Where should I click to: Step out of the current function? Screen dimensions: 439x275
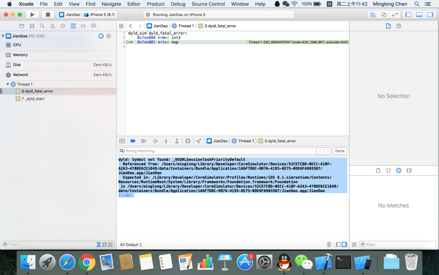[x=177, y=141]
